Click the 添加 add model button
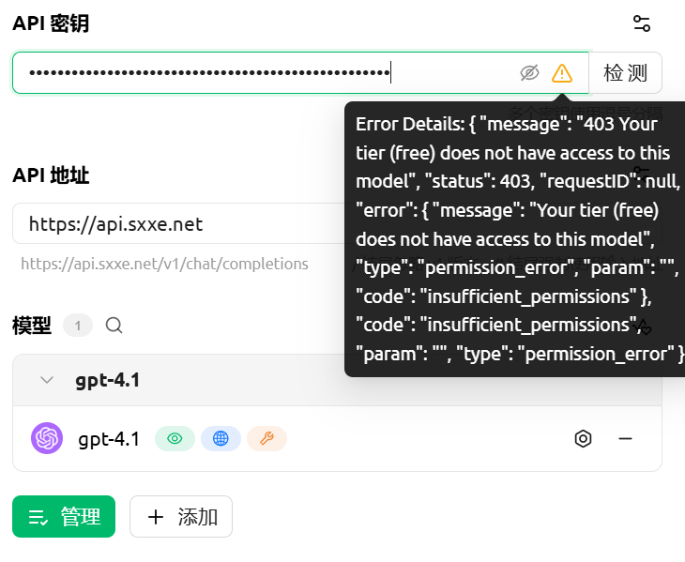This screenshot has width=685, height=562. 181,517
